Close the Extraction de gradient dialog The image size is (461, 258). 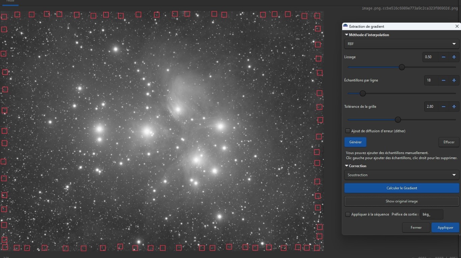[x=457, y=26]
